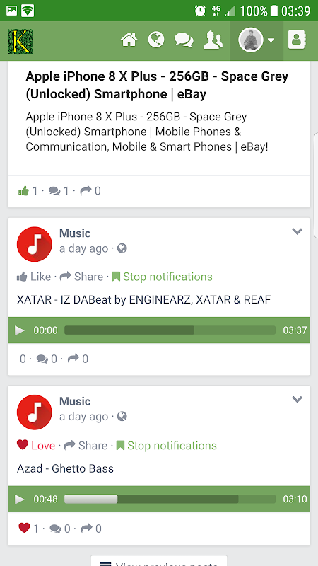
Task: Stop notifications for the XATAR post
Action: (x=163, y=277)
